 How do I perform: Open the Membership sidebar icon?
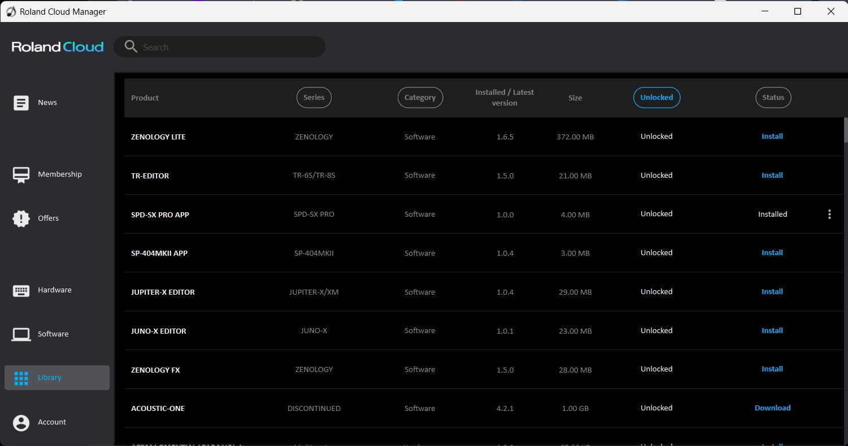[21, 175]
